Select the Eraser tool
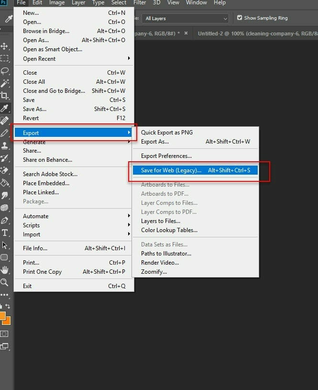This screenshot has width=318, height=390. (4, 170)
